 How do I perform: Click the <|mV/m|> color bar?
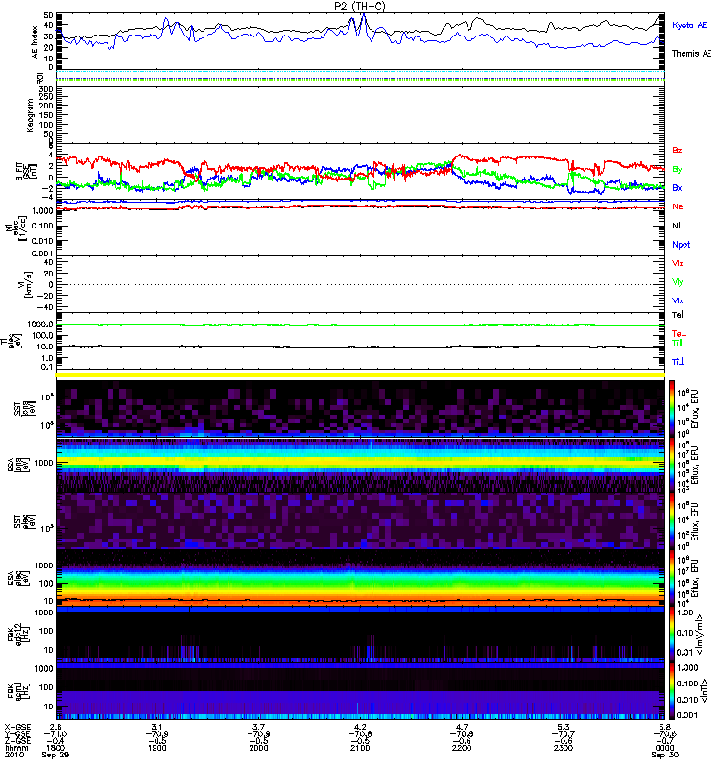pos(672,634)
